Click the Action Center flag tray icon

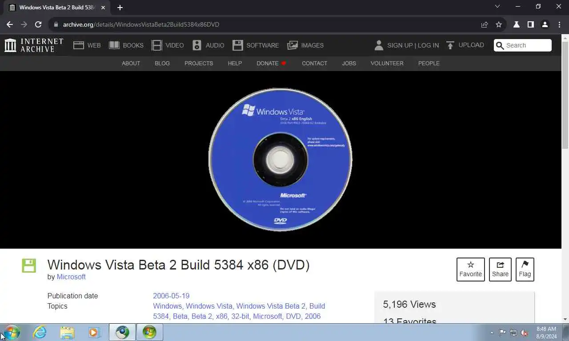[502, 333]
